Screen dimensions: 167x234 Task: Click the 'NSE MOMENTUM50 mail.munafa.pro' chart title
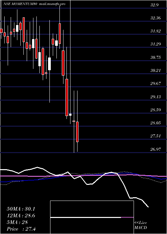(x=34, y=4)
